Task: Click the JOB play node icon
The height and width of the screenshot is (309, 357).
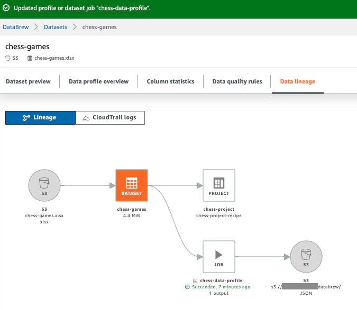Action: point(219,257)
